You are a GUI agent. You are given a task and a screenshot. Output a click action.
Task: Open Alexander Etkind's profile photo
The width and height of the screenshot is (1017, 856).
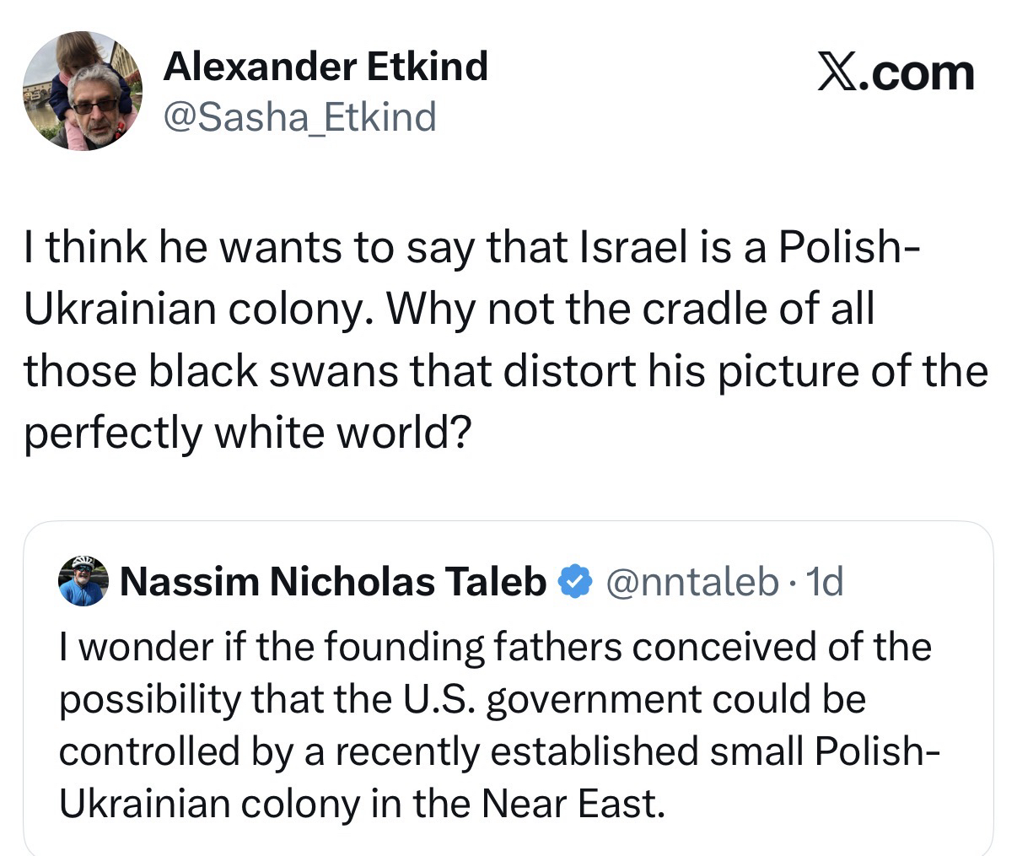[82, 90]
